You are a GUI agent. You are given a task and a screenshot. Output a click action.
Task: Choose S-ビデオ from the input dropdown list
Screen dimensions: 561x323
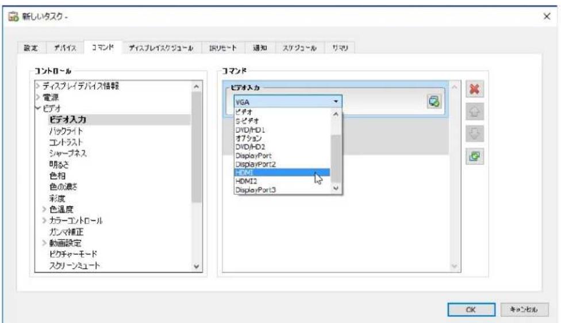(282, 121)
